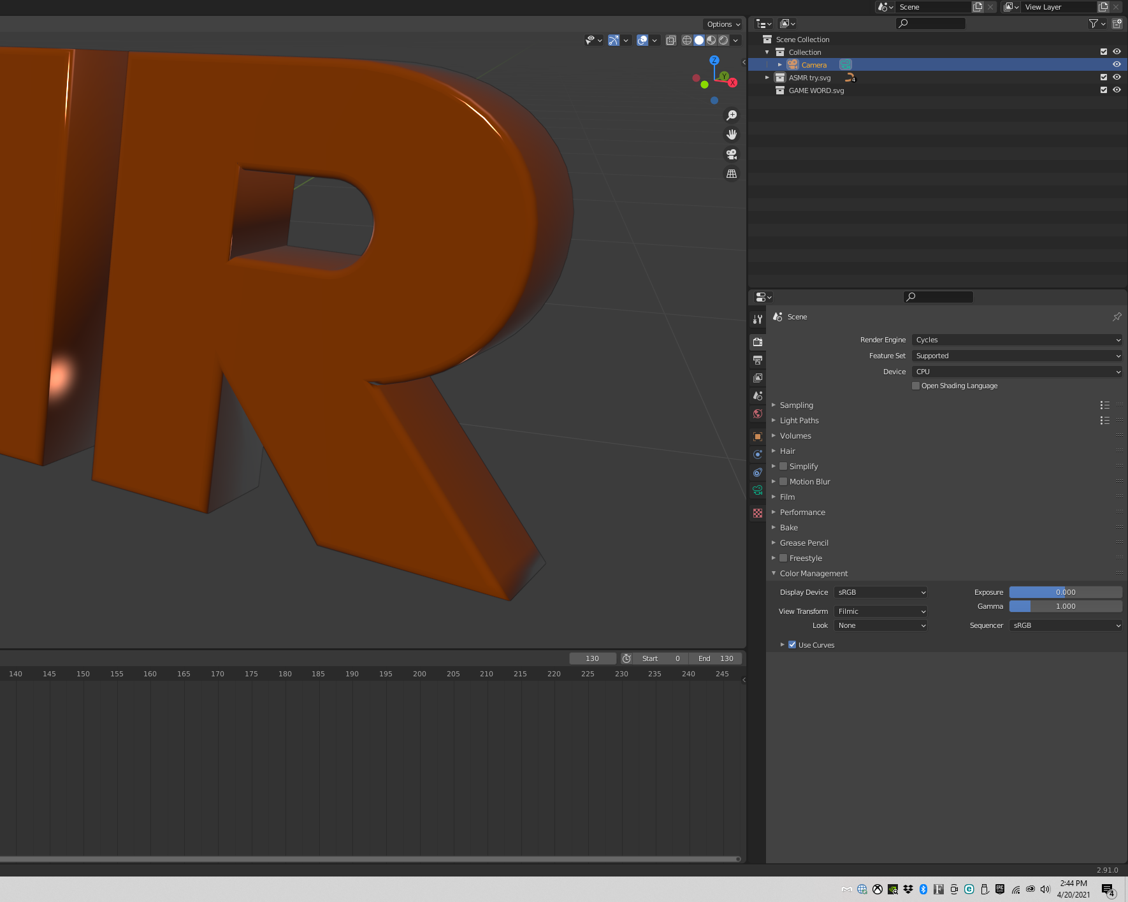Hide the GAME WORD.svg collection
The height and width of the screenshot is (902, 1128).
(x=1117, y=90)
